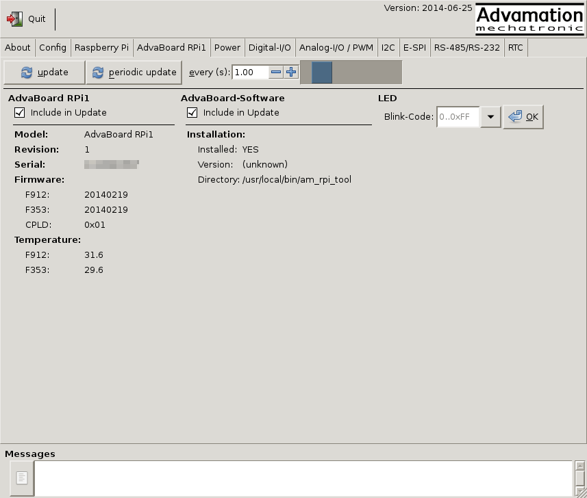Viewport: 587px width, 498px height.
Task: Click the update button
Action: tap(45, 73)
